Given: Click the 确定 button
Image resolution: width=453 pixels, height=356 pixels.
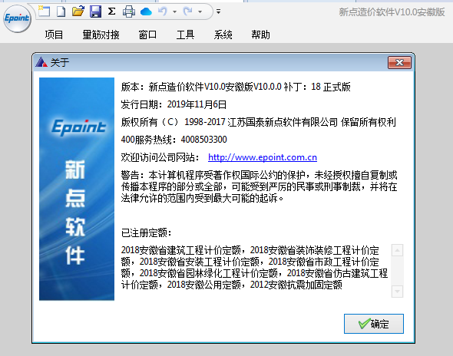Looking at the screenshot, I should click(374, 324).
